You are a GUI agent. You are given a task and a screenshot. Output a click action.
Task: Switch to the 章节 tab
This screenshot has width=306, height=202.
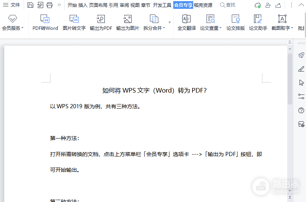(x=146, y=5)
